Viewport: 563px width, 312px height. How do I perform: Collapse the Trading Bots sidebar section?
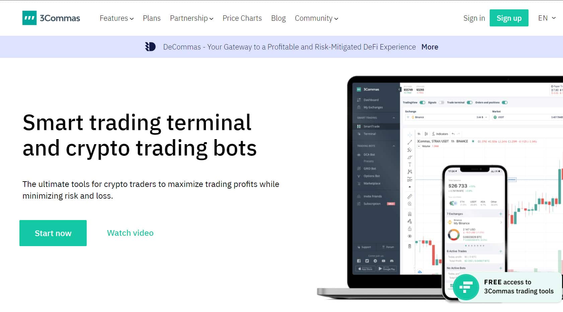(x=394, y=146)
